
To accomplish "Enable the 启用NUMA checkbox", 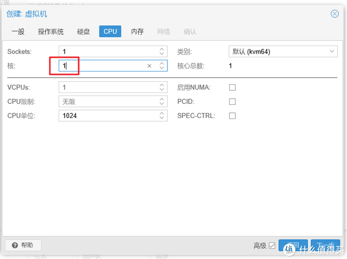I will 232,87.
